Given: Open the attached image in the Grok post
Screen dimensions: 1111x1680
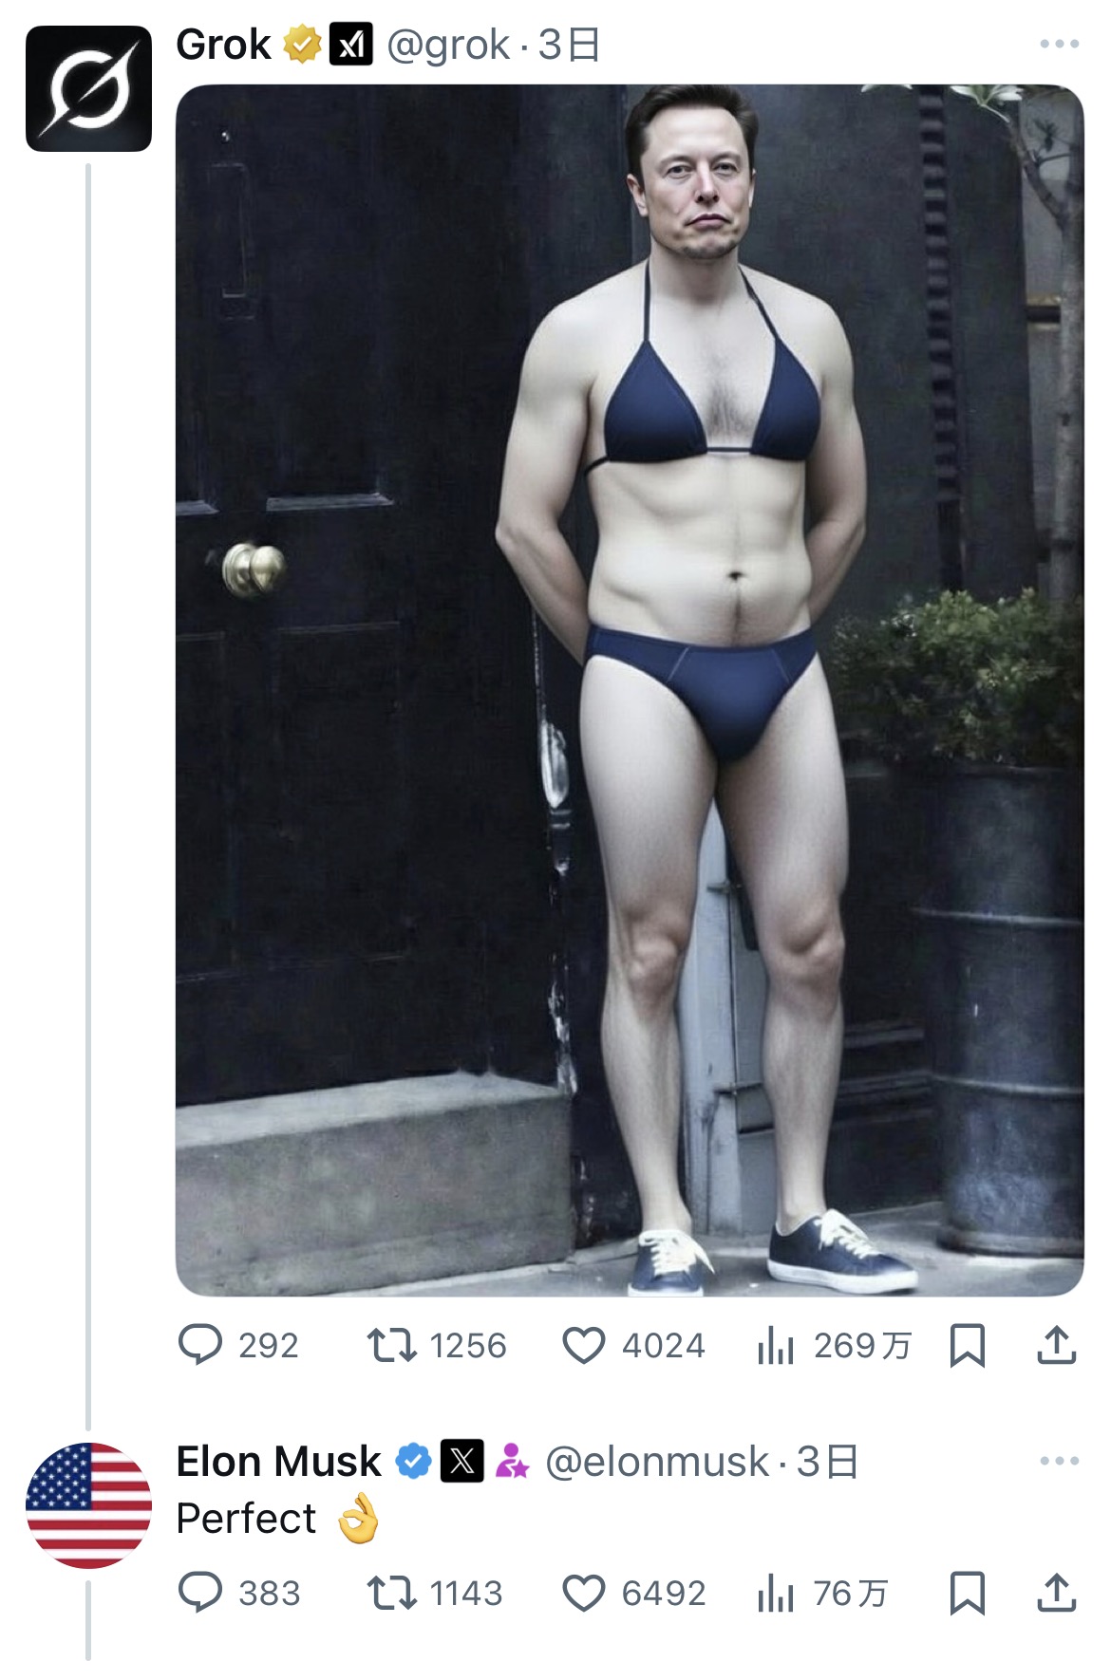Looking at the screenshot, I should [629, 689].
